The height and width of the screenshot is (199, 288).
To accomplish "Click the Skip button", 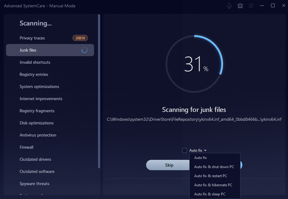I will 169,165.
